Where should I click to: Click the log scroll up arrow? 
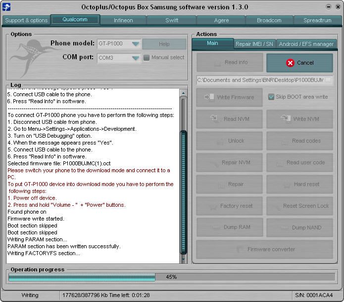184,93
